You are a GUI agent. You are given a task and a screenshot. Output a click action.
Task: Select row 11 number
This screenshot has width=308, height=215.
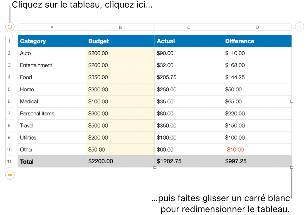point(9,161)
